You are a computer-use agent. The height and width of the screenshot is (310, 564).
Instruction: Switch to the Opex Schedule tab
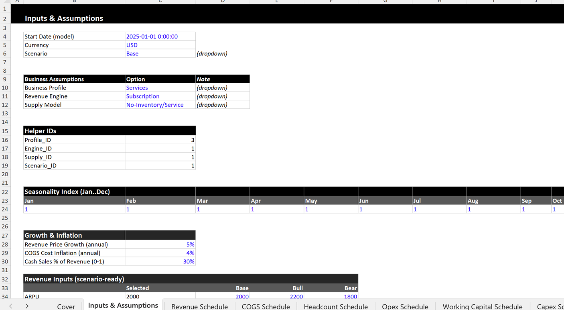pos(405,306)
